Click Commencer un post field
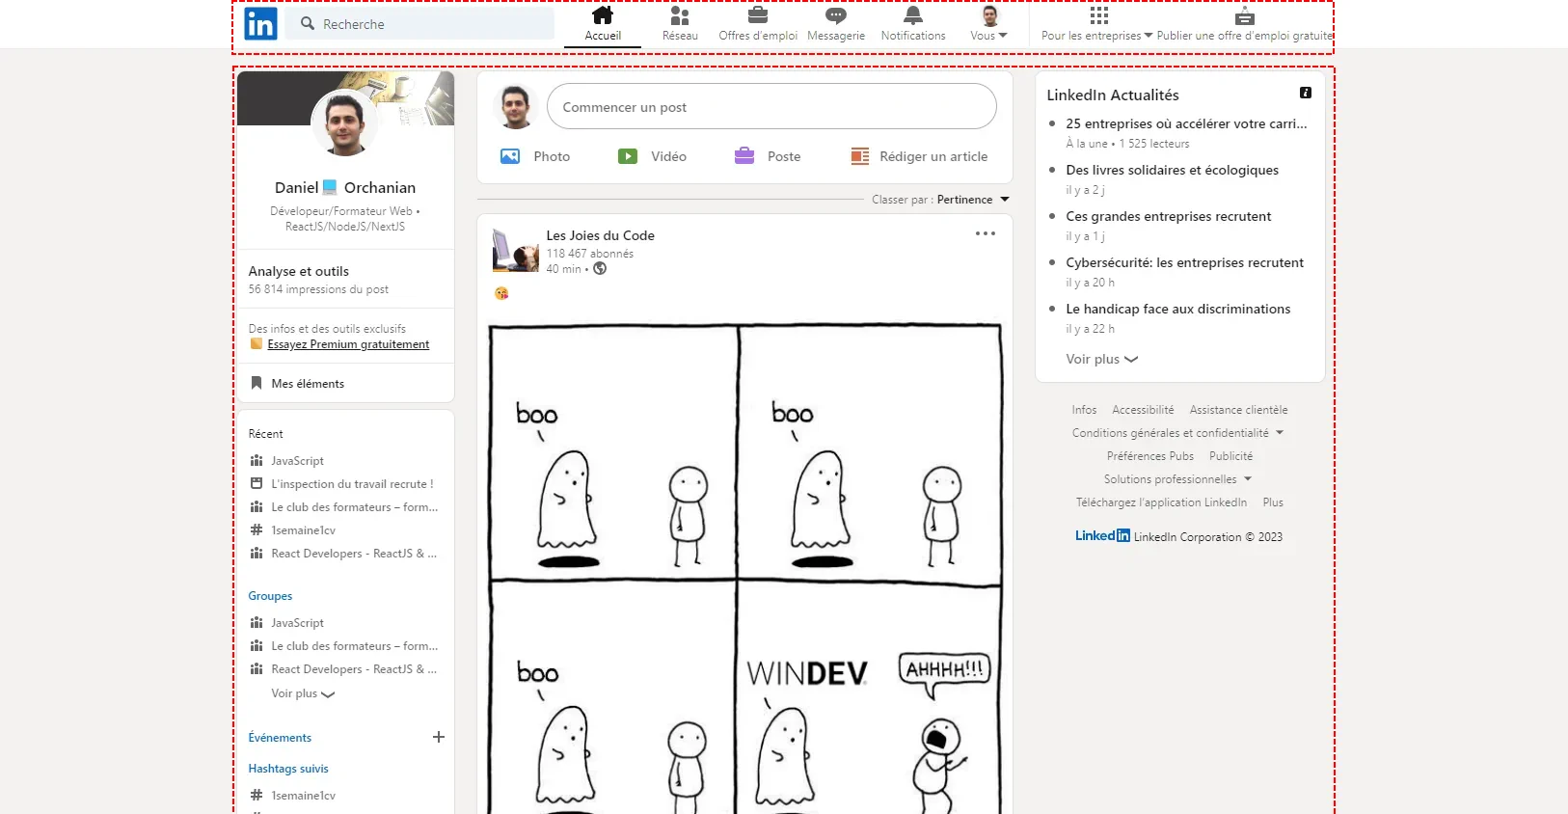This screenshot has width=1568, height=814. click(771, 106)
